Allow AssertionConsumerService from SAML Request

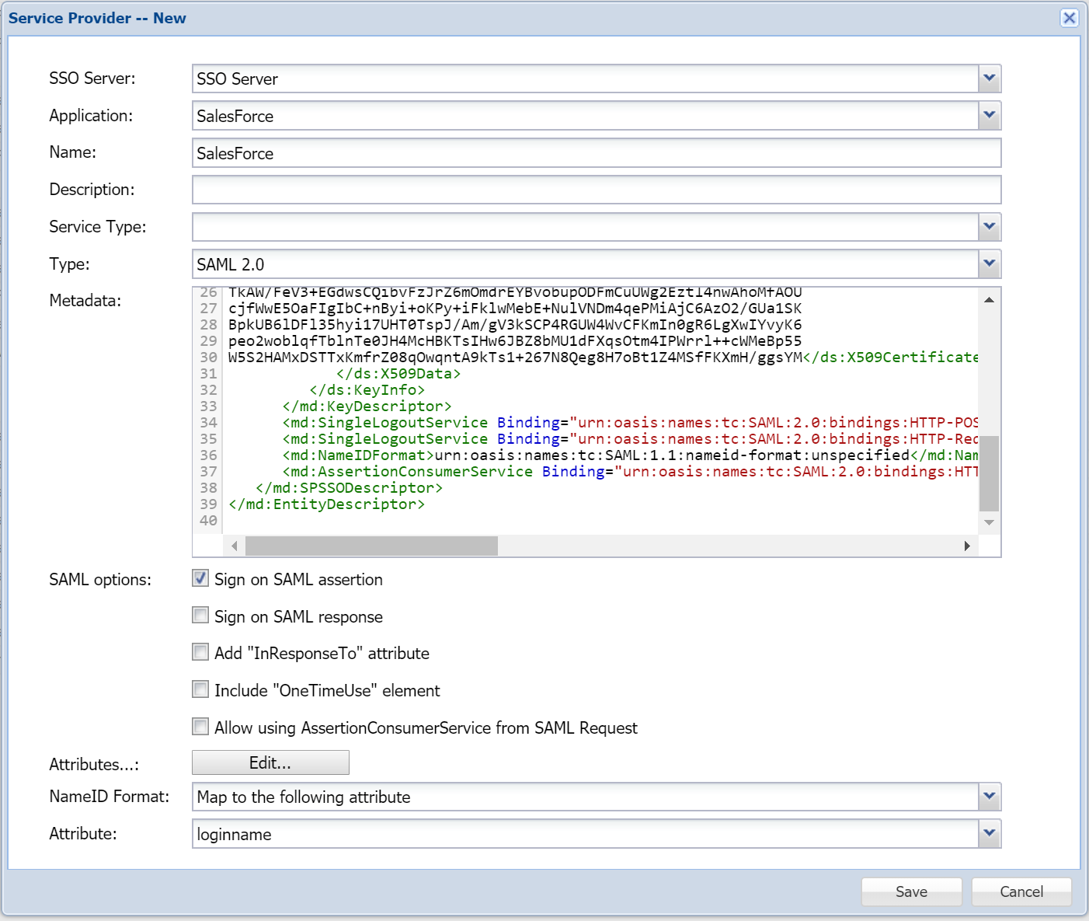point(200,727)
